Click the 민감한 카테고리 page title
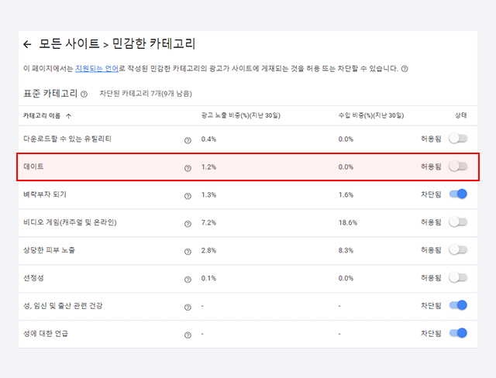Screen dimensions: 496x378 pos(154,43)
